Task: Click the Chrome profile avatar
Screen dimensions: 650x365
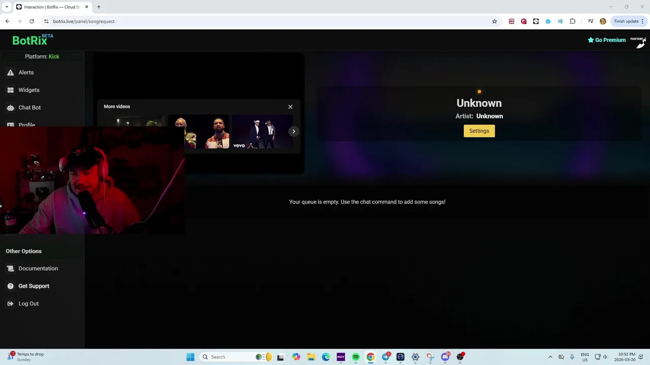Action: coord(603,21)
